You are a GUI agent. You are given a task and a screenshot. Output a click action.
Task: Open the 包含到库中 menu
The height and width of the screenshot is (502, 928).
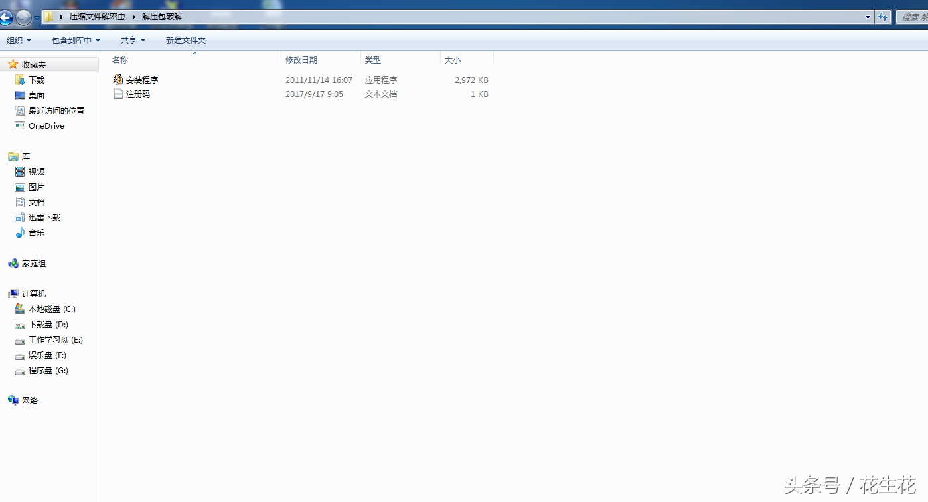tap(76, 41)
